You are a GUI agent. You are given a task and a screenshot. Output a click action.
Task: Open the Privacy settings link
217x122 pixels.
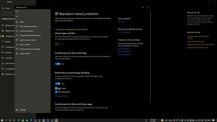click(x=123, y=49)
